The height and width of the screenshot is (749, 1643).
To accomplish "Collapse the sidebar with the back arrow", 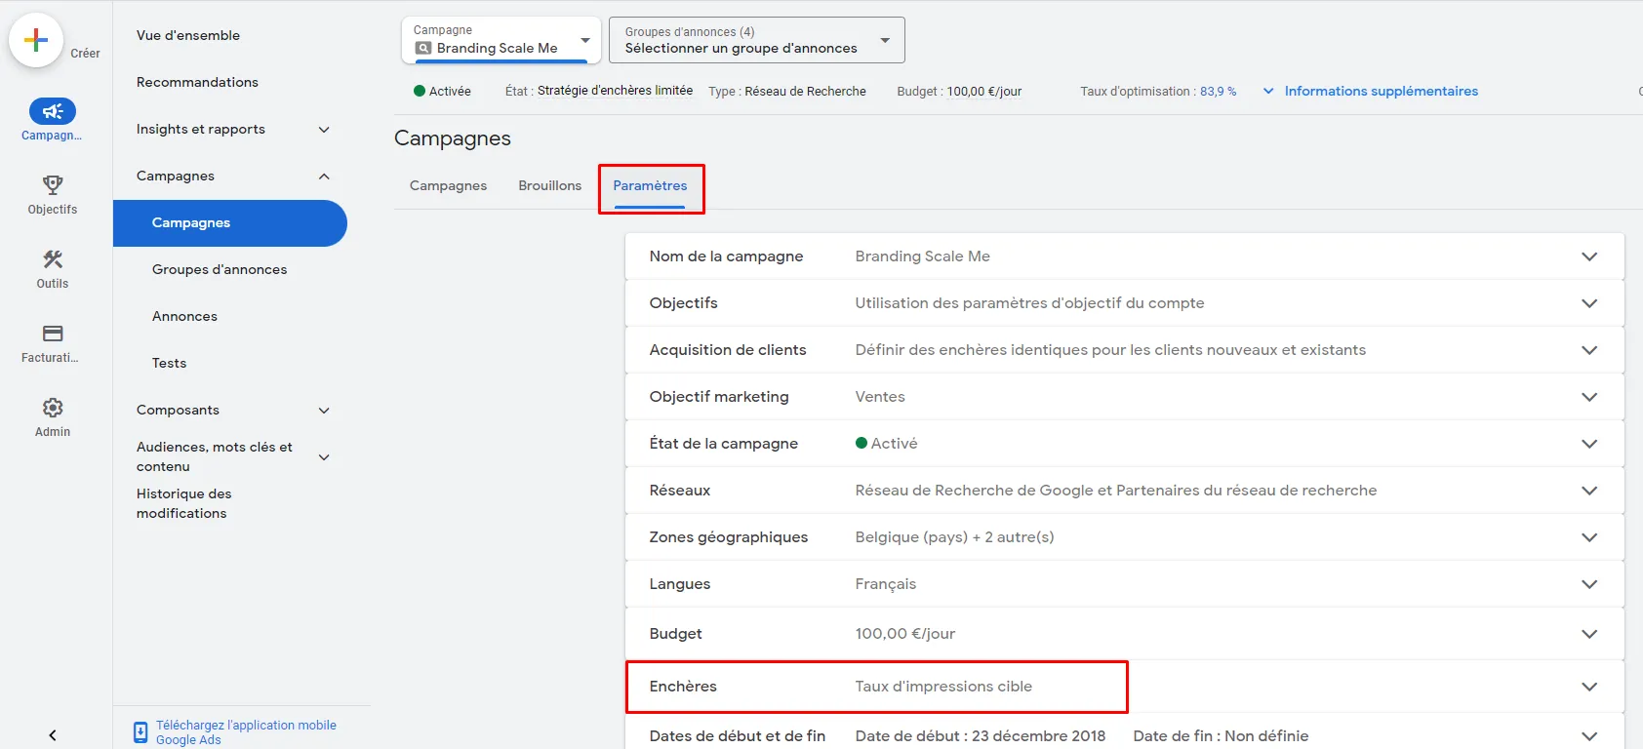I will tap(53, 735).
